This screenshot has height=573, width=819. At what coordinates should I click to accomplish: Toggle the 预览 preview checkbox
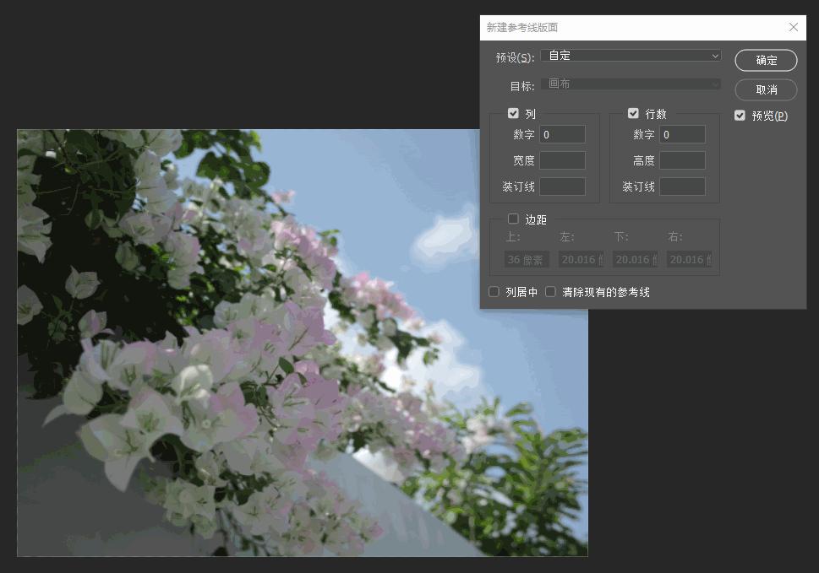click(x=740, y=116)
